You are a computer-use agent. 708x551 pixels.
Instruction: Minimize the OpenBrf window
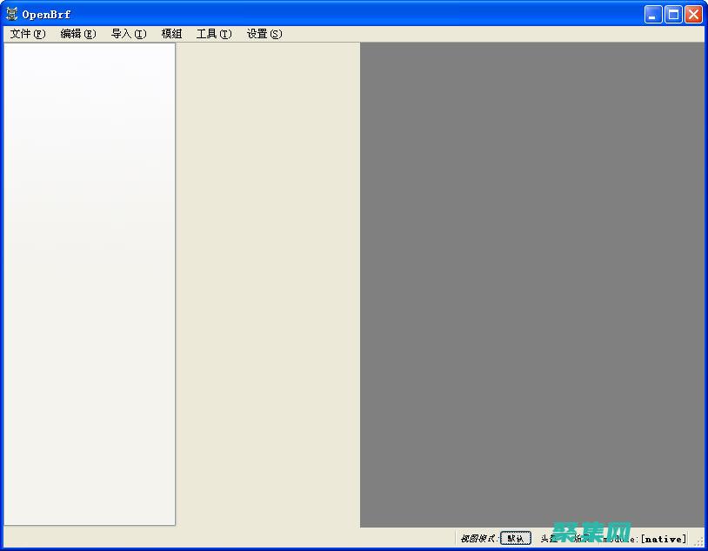[x=651, y=14]
